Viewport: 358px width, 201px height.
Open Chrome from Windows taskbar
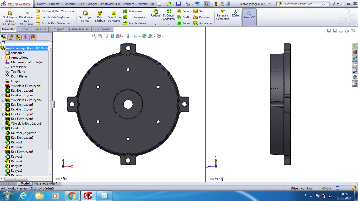coord(72,196)
